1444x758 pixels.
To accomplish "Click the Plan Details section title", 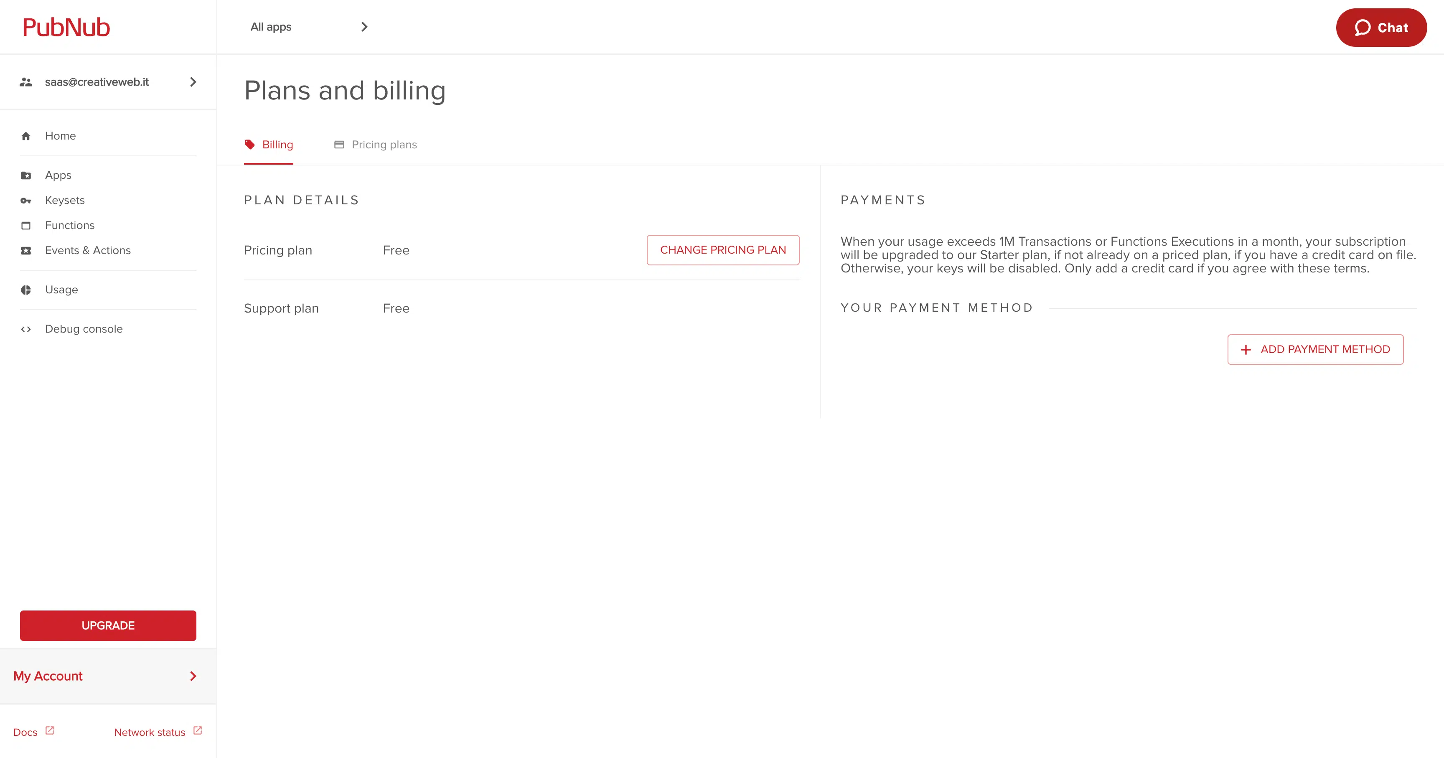I will pos(302,200).
